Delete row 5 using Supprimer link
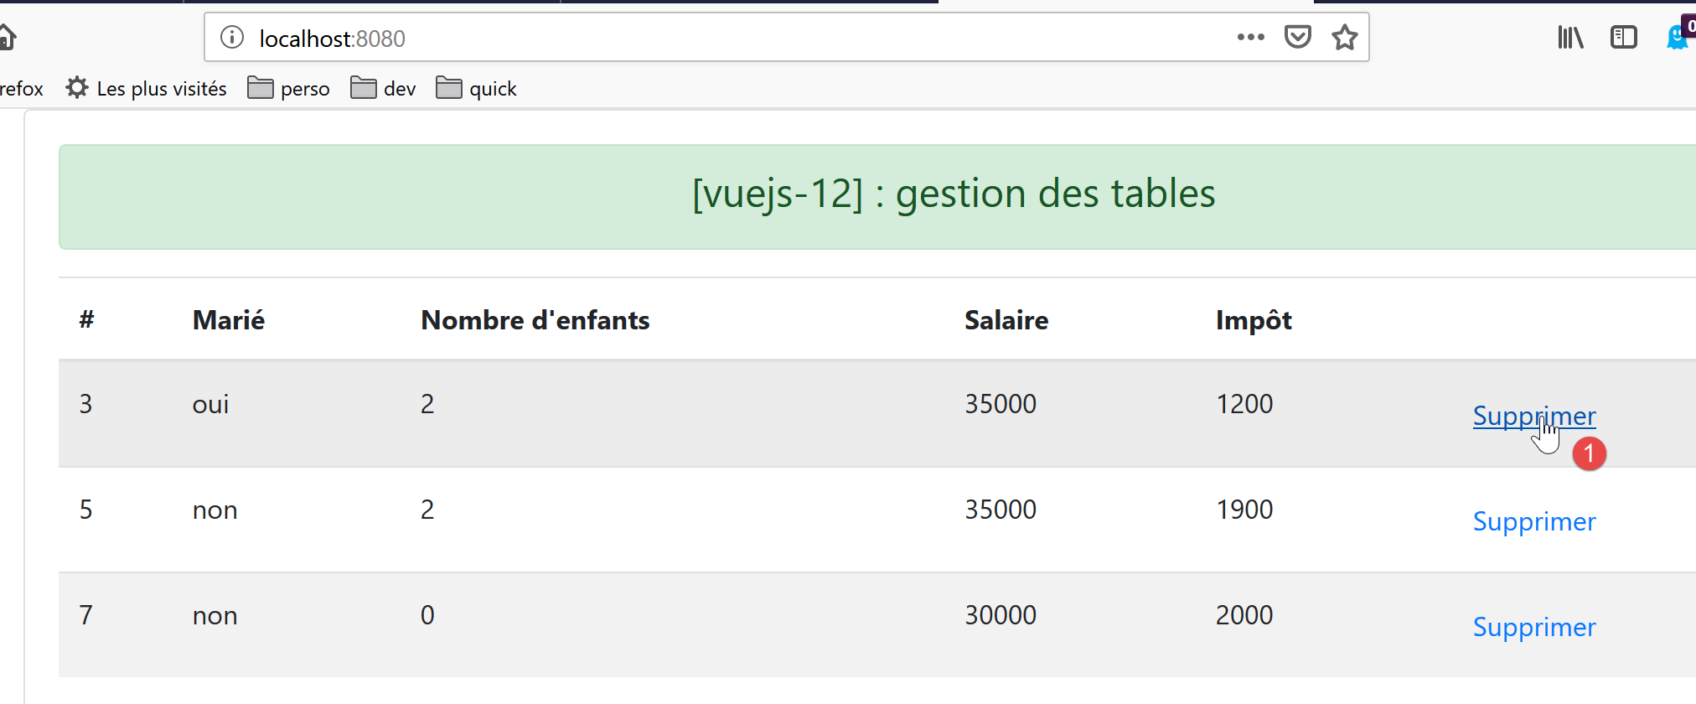The height and width of the screenshot is (704, 1696). point(1533,521)
